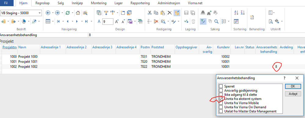Toggle the highlighted pin icon in Redigering
305x118 pixels.
pyautogui.click(x=177, y=13)
